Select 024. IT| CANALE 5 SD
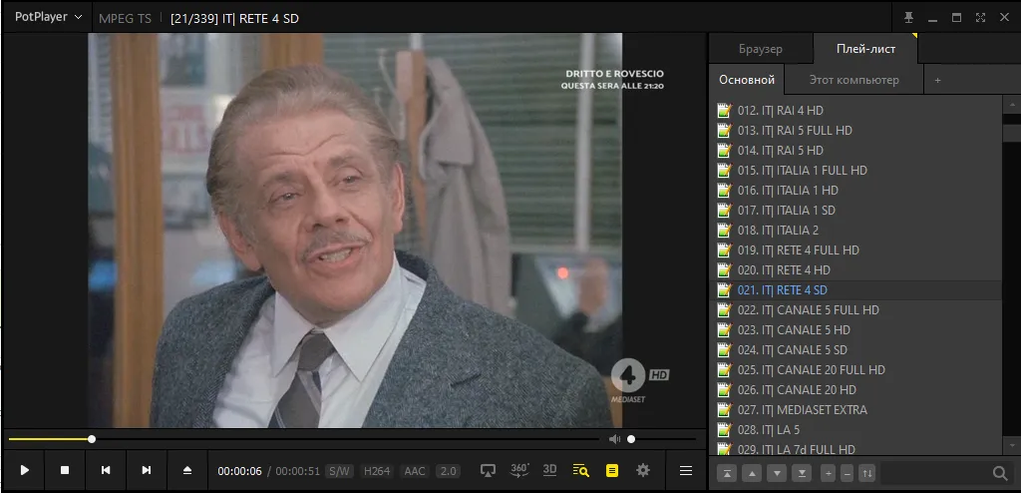Viewport: 1021px width, 493px height. 855,350
